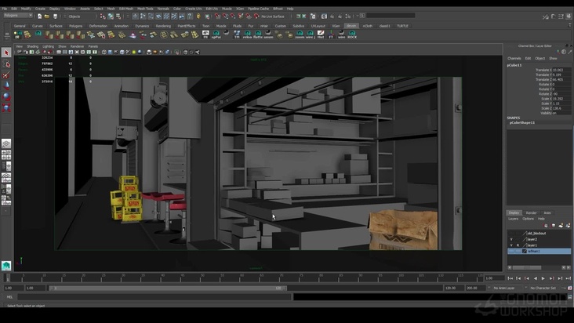Image resolution: width=574 pixels, height=323 pixels.
Task: Click the use all lights icon in viewport toolbar
Action: pos(133,53)
